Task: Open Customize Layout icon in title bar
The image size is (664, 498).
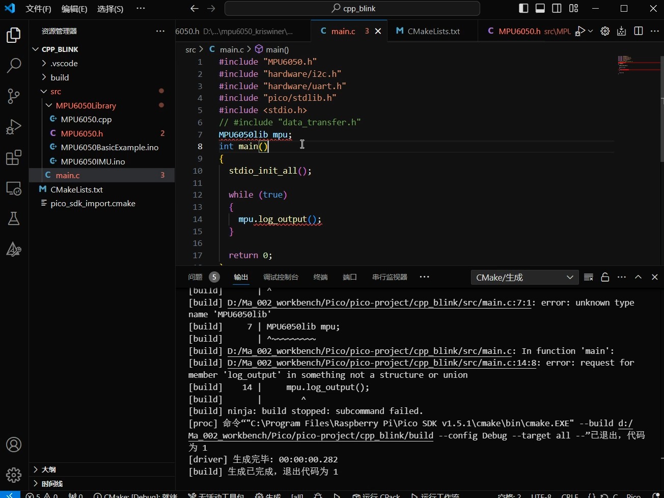Action: 574,8
